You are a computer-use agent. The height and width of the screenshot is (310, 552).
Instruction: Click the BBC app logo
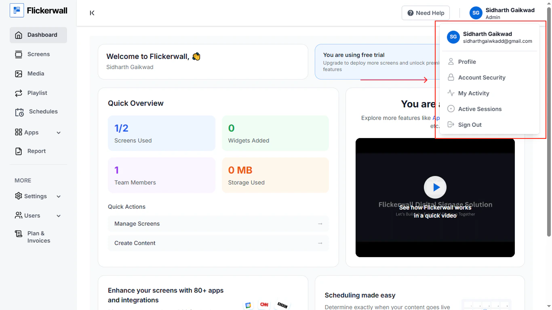[282, 305]
